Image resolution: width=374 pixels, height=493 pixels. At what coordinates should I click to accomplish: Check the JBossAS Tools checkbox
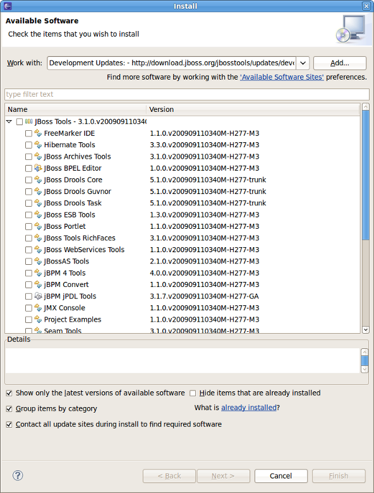[x=28, y=261]
